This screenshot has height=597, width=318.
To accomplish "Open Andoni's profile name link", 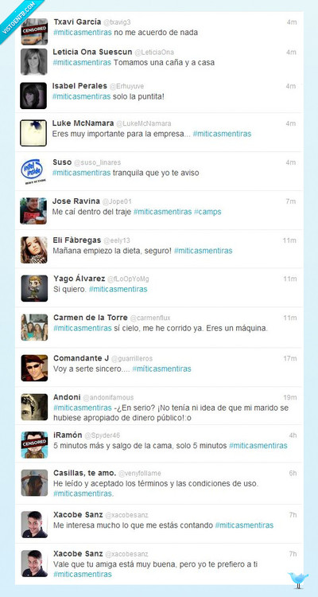I will point(67,397).
